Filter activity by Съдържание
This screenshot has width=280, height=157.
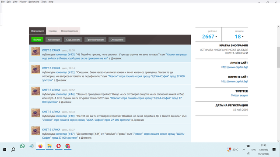tap(73, 40)
